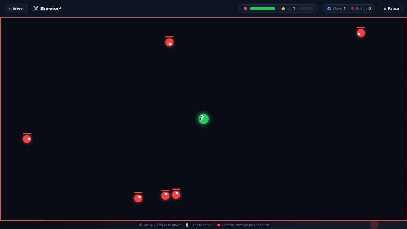This screenshot has height=229, width=407.
Task: Click the Lvl 1 label
Action: (x=291, y=8)
